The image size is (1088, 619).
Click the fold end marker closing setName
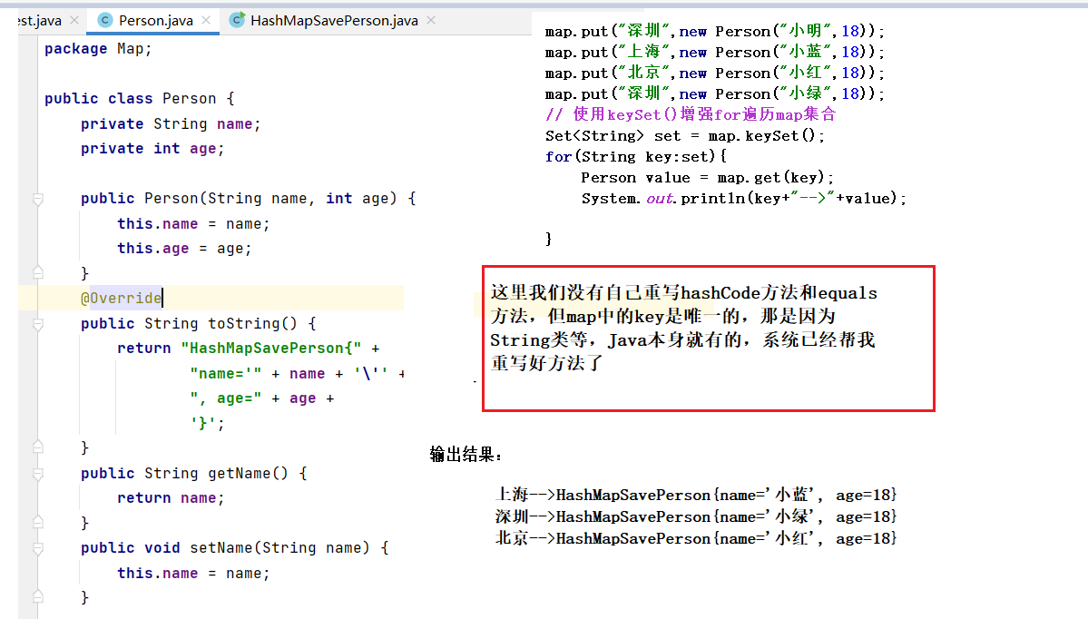38,597
